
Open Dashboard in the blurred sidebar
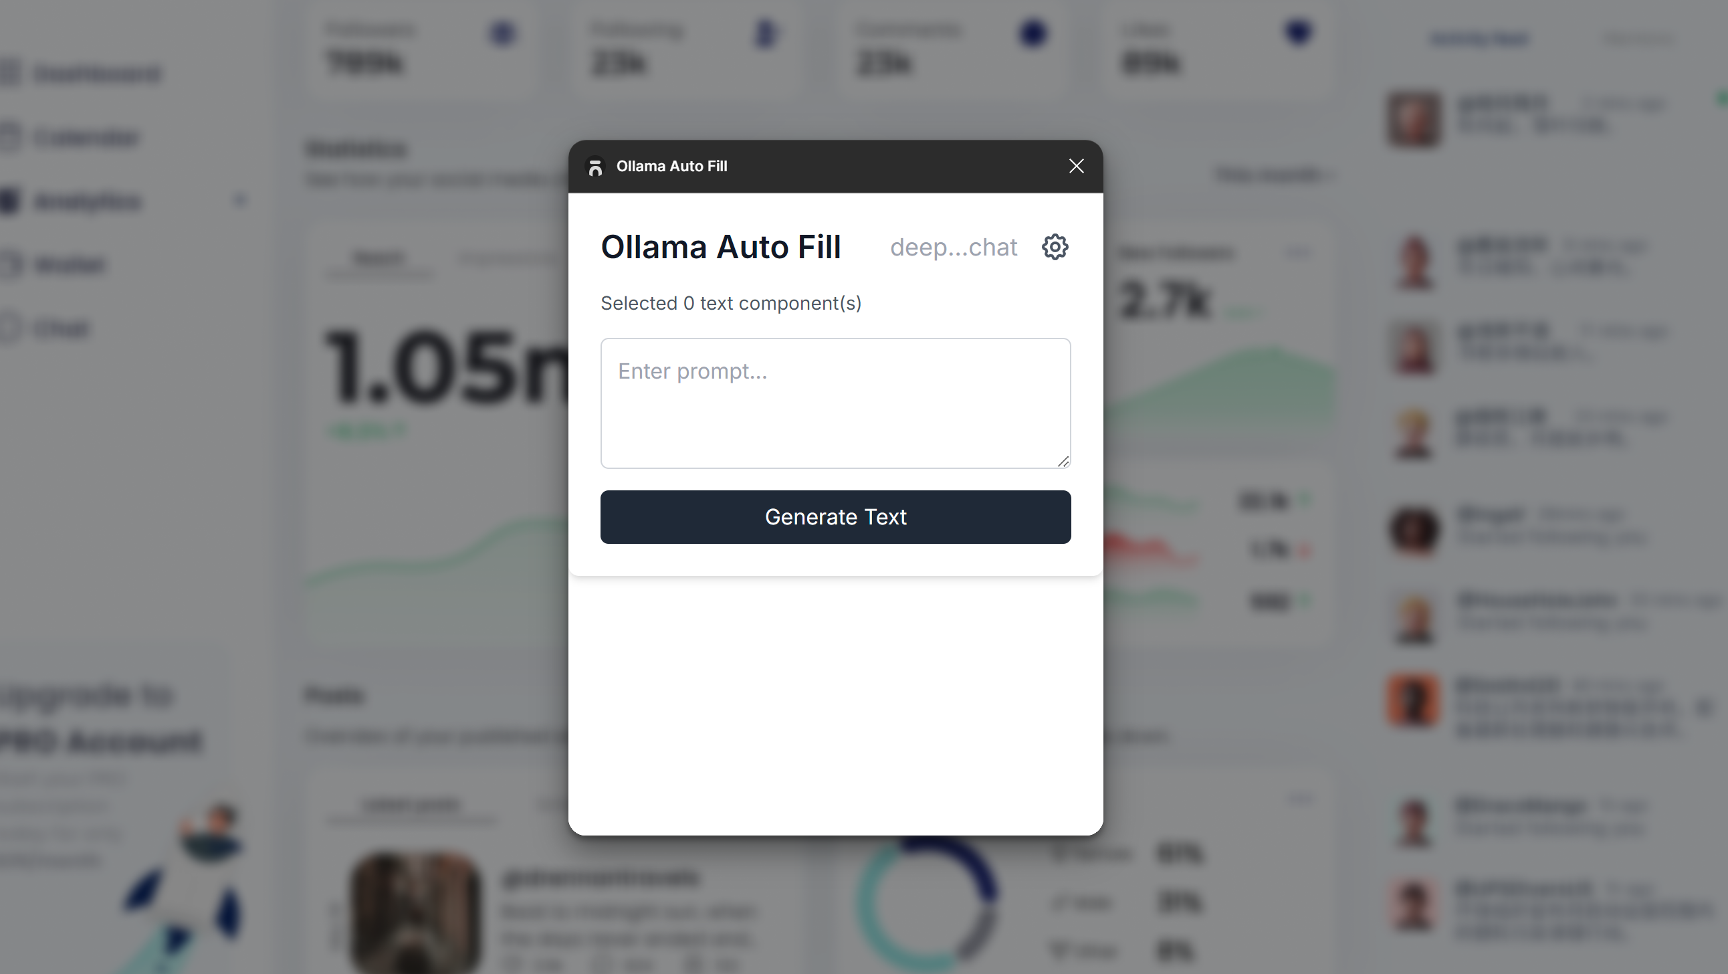coord(97,73)
